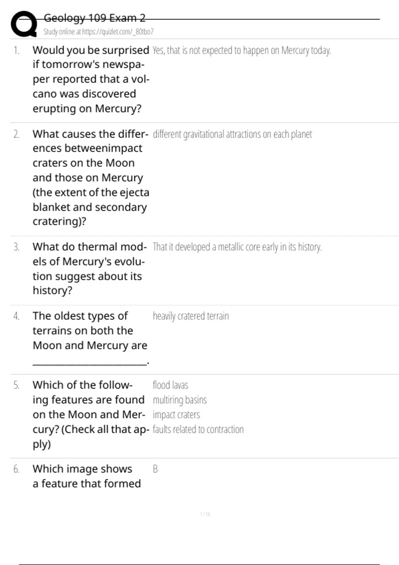Click the 'faults related to contraction' answer
The height and width of the screenshot is (565, 399).
(x=198, y=429)
